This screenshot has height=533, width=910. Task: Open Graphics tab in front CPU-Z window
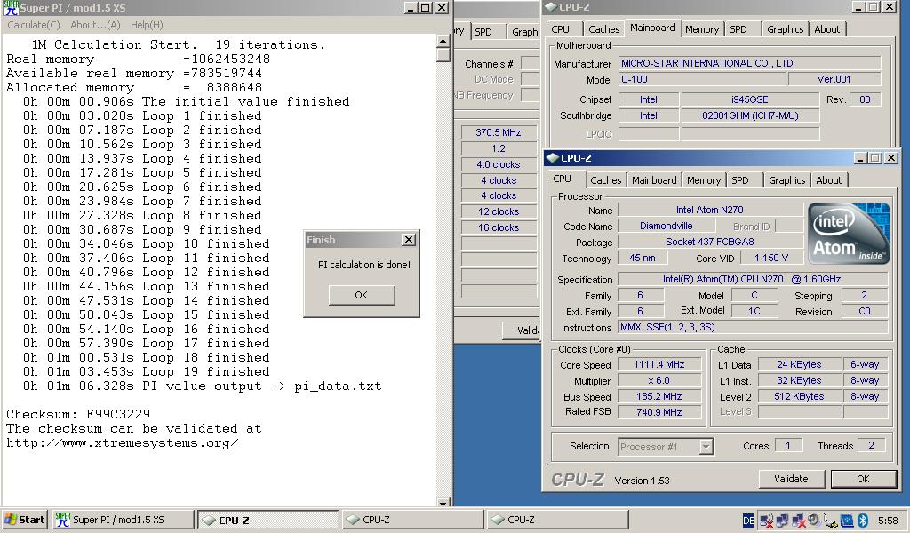tap(787, 180)
